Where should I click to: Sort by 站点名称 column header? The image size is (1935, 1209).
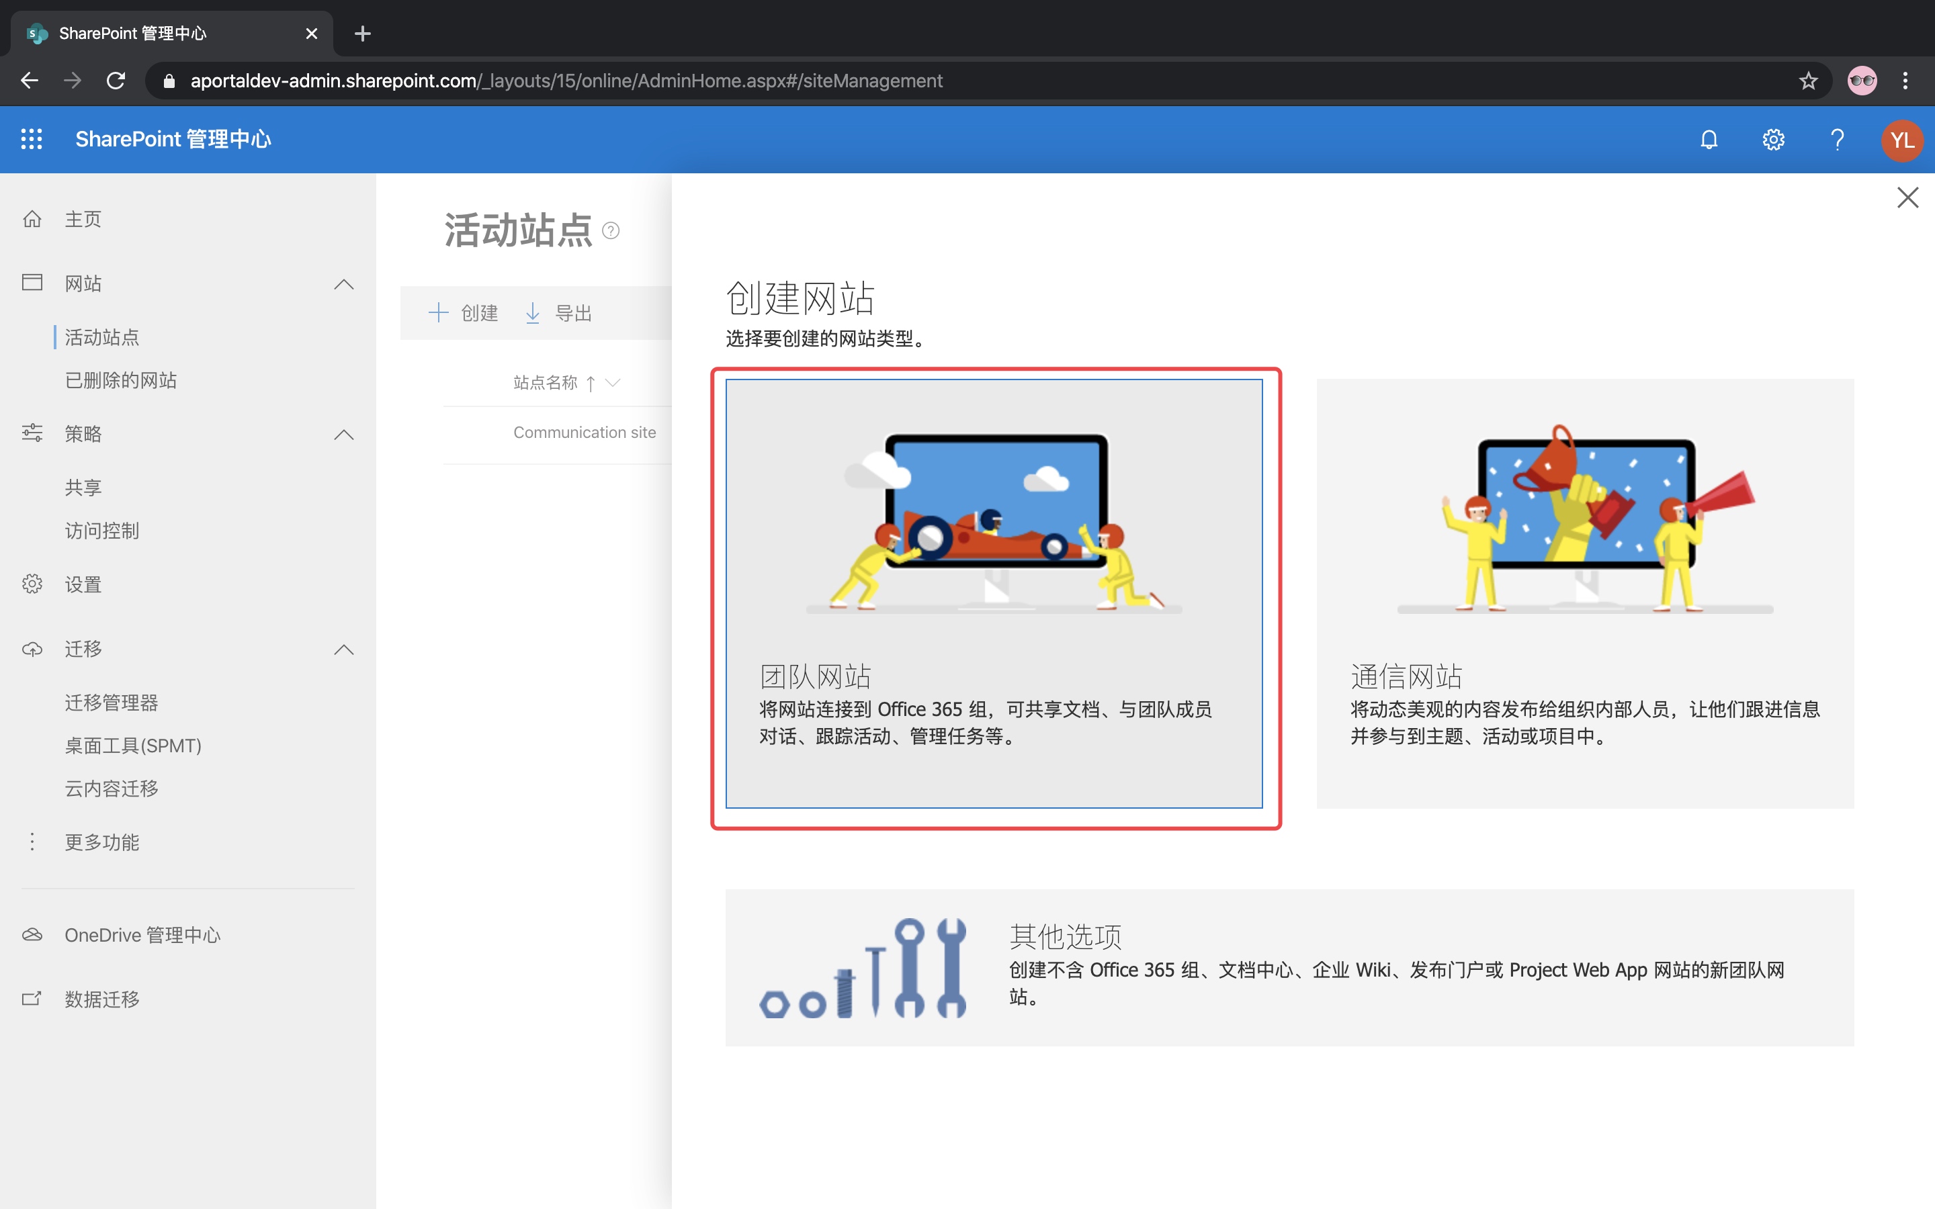pos(546,383)
